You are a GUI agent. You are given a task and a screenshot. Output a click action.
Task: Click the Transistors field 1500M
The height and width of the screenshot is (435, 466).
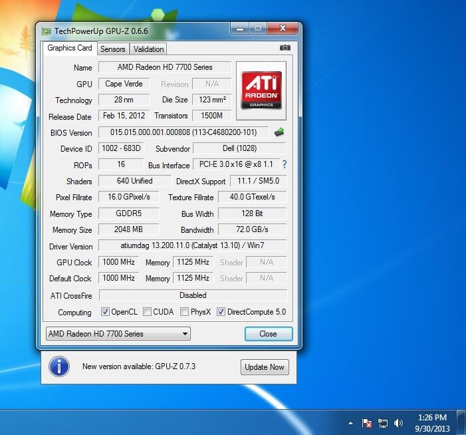[x=212, y=116]
